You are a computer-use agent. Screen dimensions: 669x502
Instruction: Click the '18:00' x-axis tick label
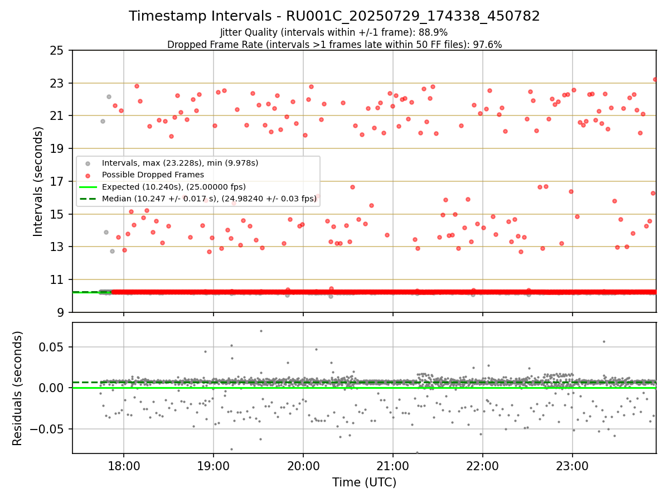124,466
